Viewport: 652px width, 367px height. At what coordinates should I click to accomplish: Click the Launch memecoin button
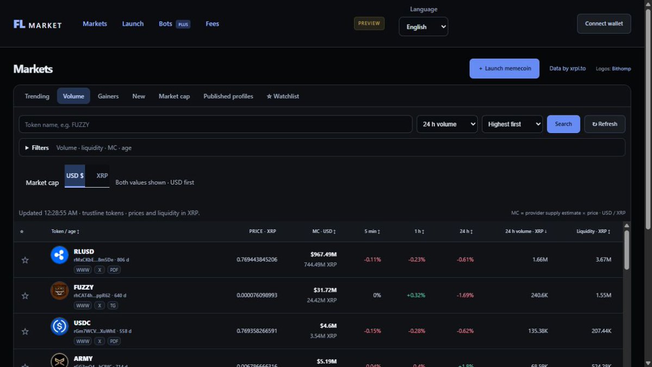tap(505, 69)
